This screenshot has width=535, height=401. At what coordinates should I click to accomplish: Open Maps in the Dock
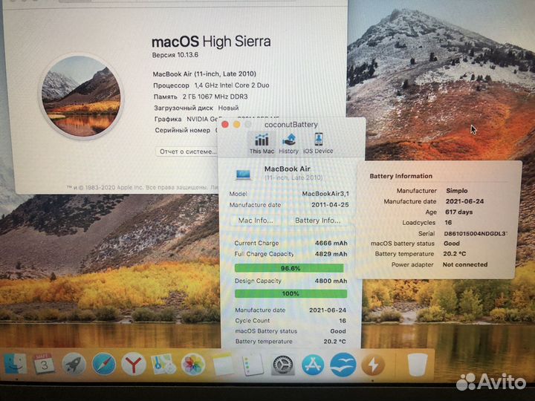coord(163,364)
